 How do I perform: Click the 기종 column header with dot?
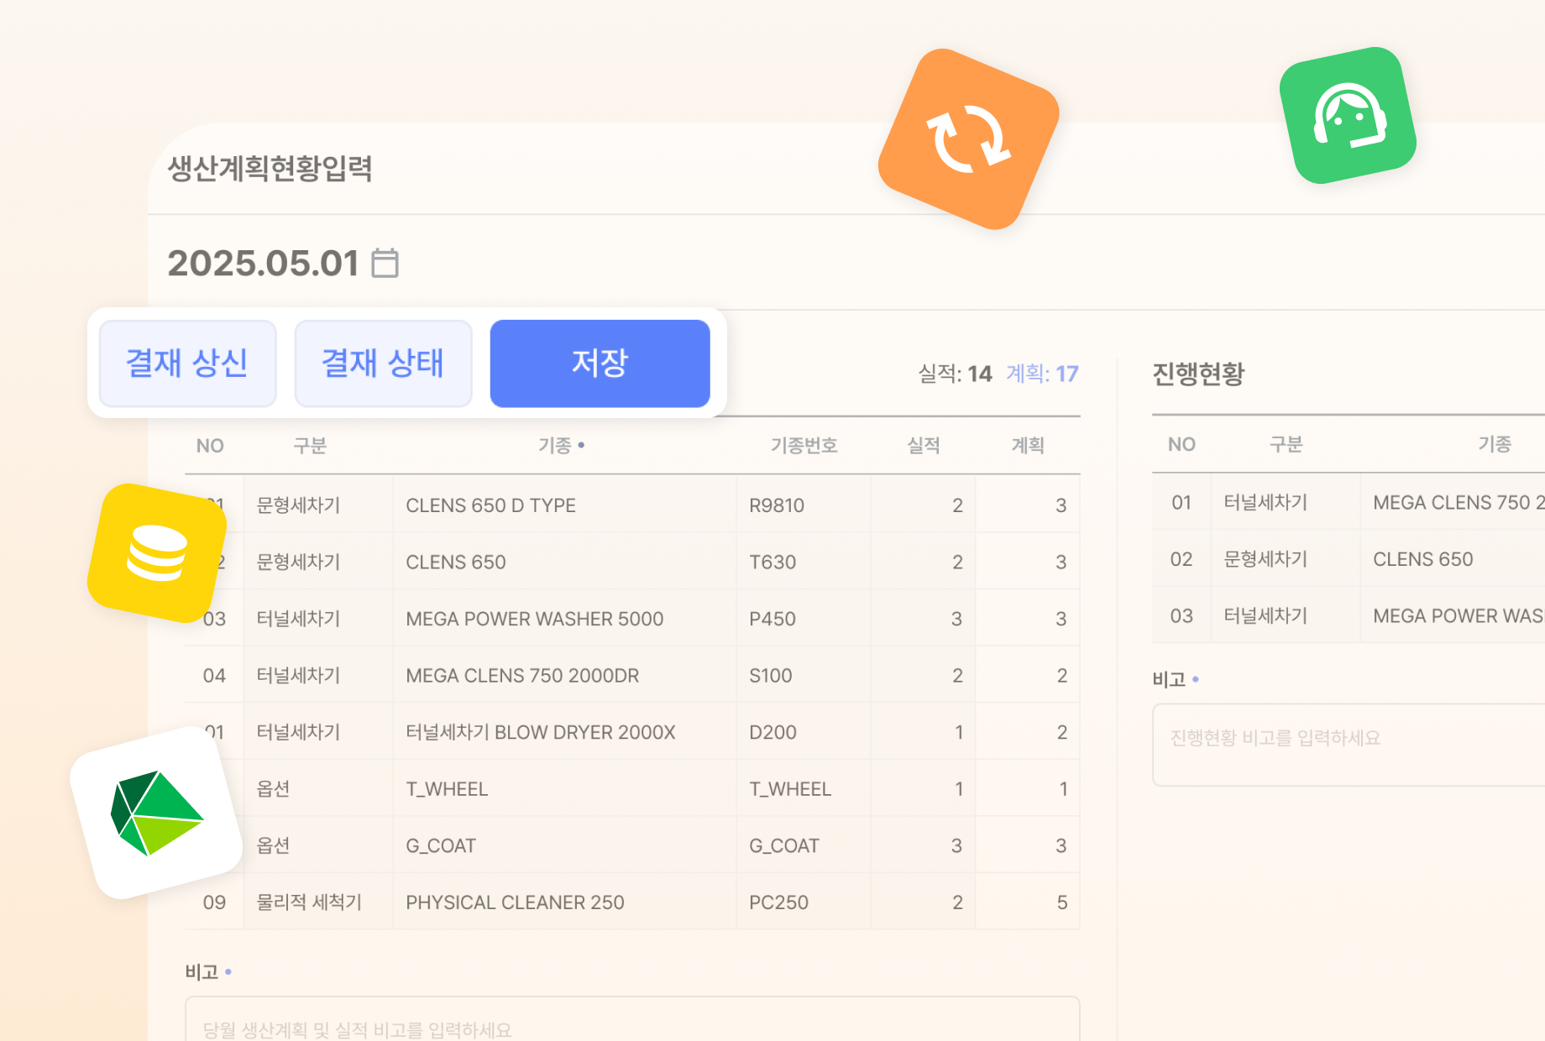(x=561, y=445)
